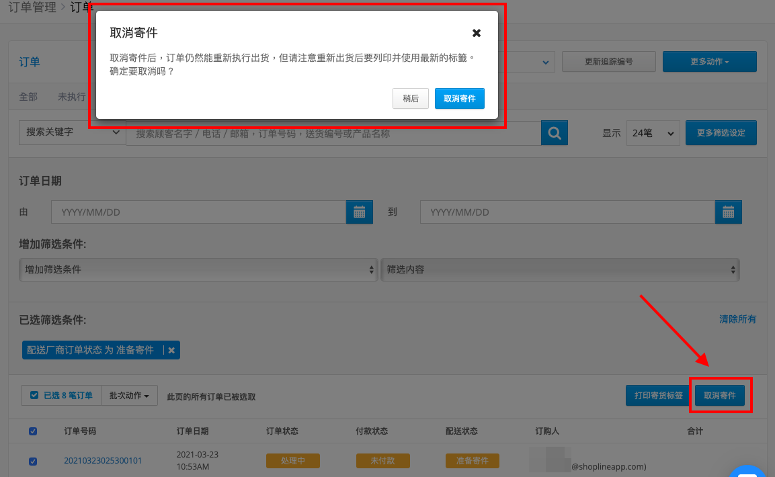Click the 稍后 button in dialog
The image size is (775, 477).
pyautogui.click(x=410, y=98)
